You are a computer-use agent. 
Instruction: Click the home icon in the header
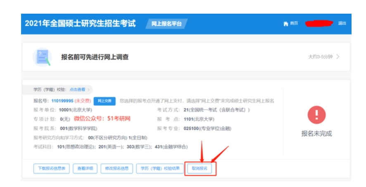pyautogui.click(x=285, y=24)
